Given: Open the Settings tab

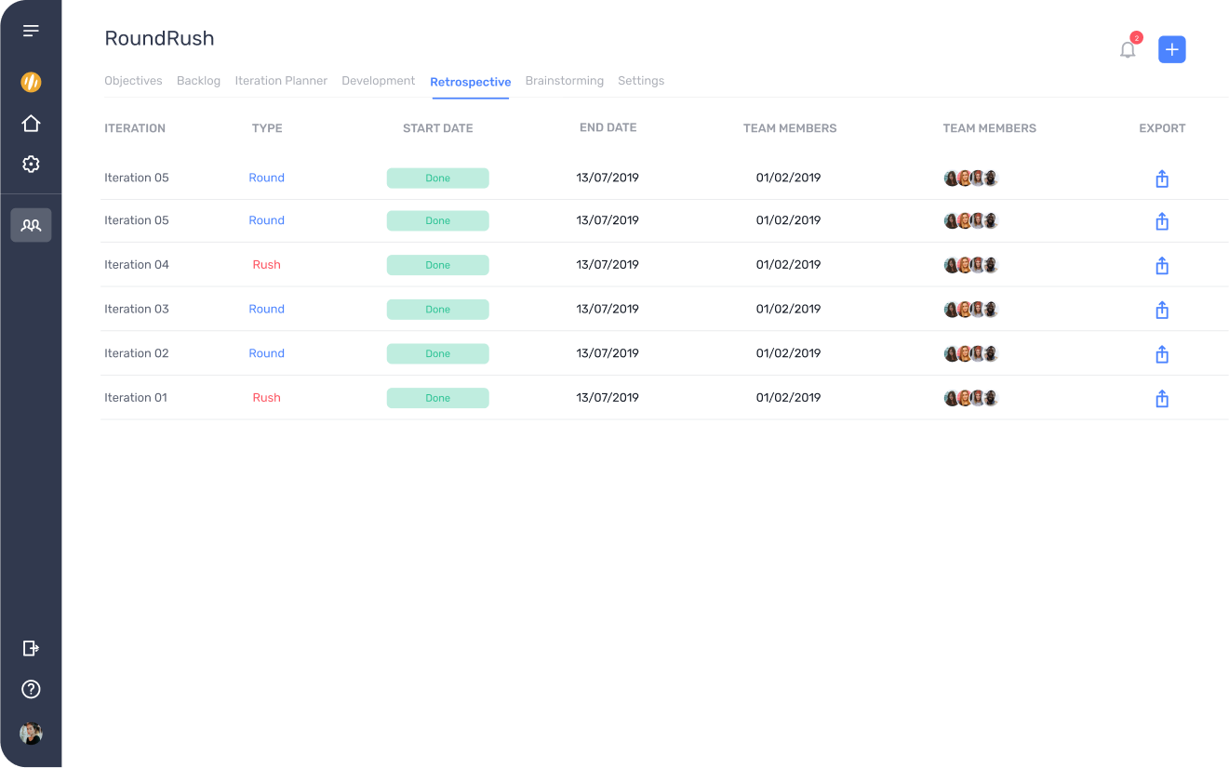Looking at the screenshot, I should pyautogui.click(x=641, y=81).
